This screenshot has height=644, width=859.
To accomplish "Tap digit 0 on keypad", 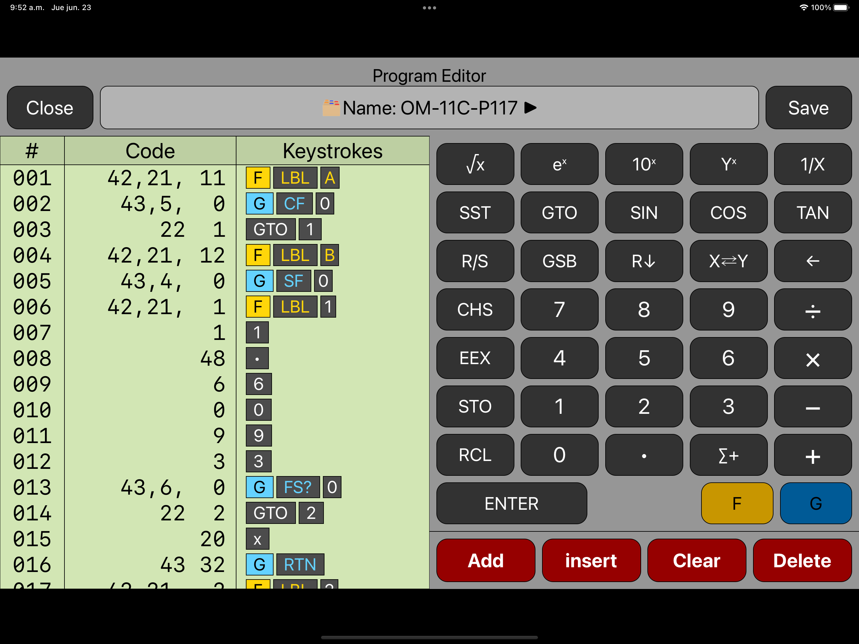I will point(559,455).
